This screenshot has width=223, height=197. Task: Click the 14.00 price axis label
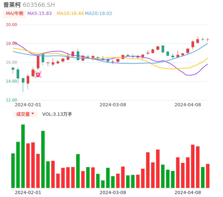(11, 81)
